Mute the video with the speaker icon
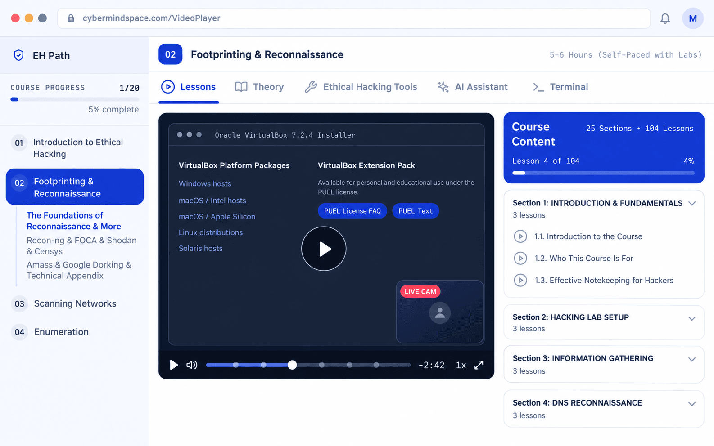This screenshot has height=446, width=714. (192, 365)
